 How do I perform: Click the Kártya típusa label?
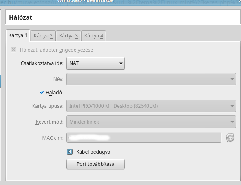pyautogui.click(x=48, y=106)
